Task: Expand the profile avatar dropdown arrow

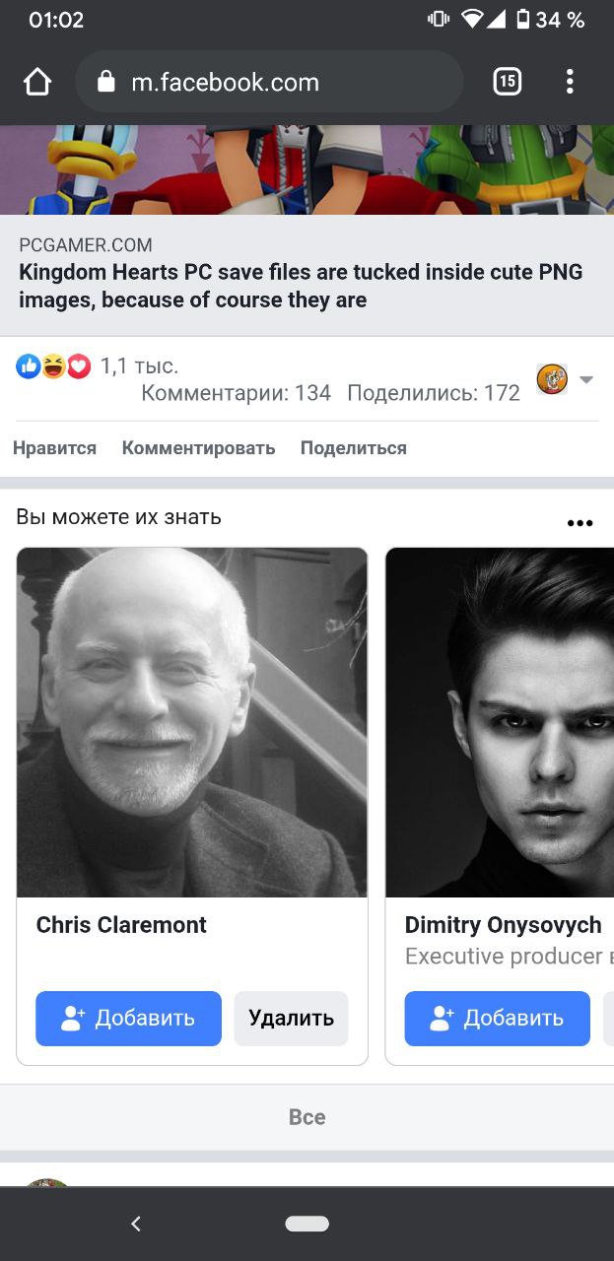Action: pos(586,379)
